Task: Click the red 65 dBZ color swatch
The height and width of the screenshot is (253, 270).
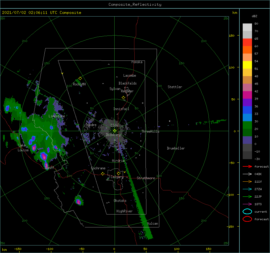Action: tap(247, 42)
